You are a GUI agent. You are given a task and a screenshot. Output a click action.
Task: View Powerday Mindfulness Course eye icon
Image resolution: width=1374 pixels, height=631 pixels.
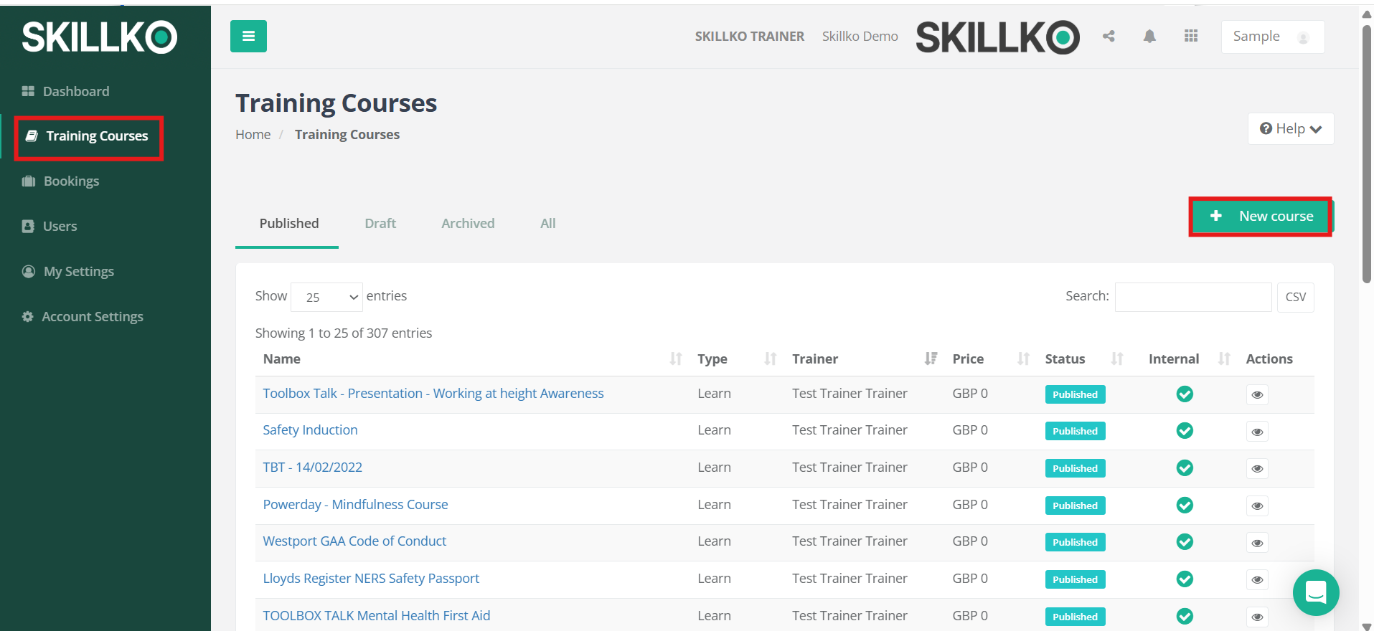(1257, 506)
